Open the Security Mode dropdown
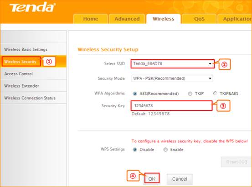Image resolution: width=252 pixels, height=187 pixels. 172,78
